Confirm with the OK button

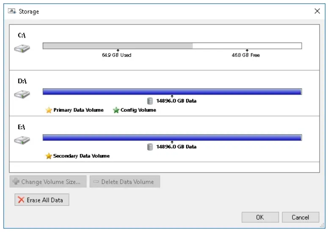click(260, 217)
